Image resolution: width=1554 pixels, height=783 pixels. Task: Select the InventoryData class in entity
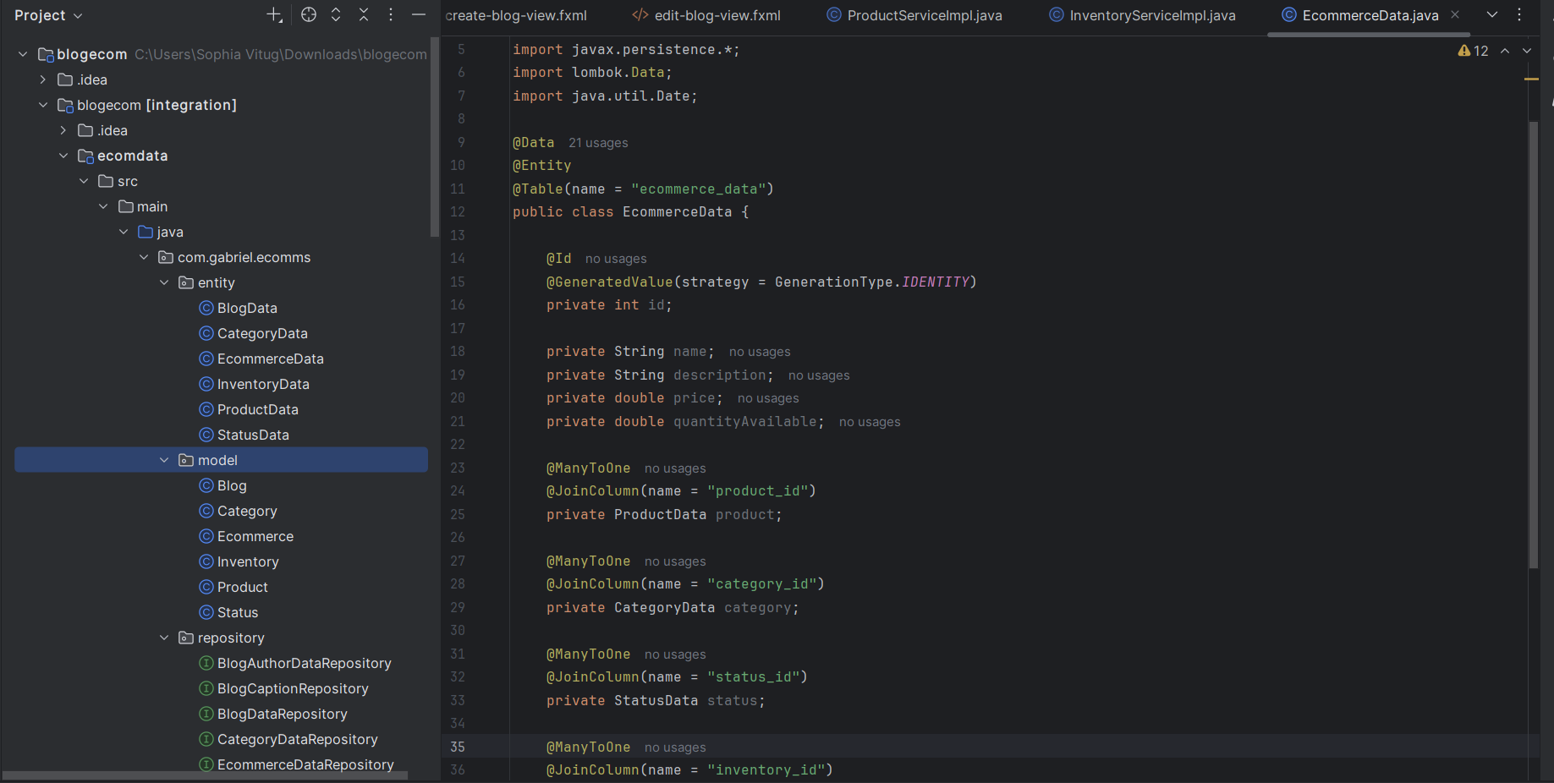(x=262, y=384)
